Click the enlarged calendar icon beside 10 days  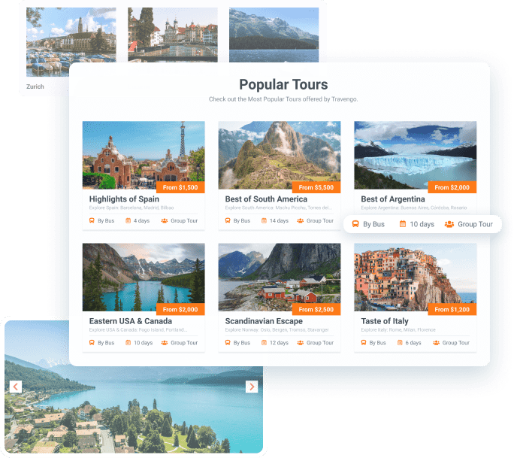coord(403,224)
